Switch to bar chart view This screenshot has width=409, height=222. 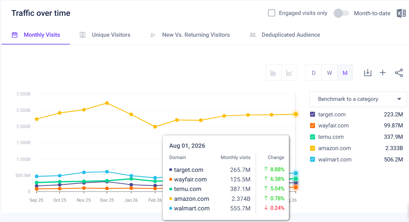(x=274, y=73)
